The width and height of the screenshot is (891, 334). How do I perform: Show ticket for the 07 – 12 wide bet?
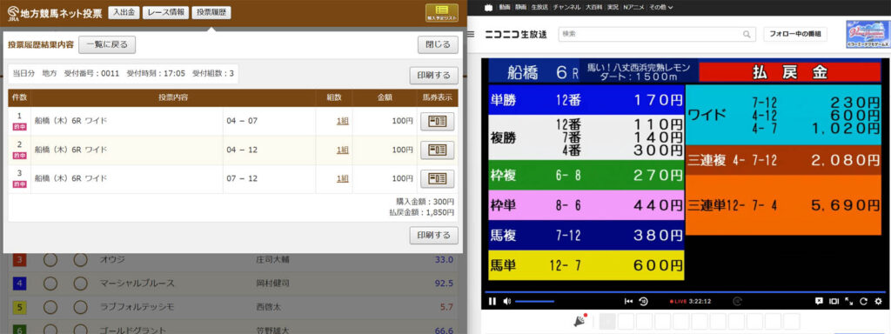[x=437, y=178]
